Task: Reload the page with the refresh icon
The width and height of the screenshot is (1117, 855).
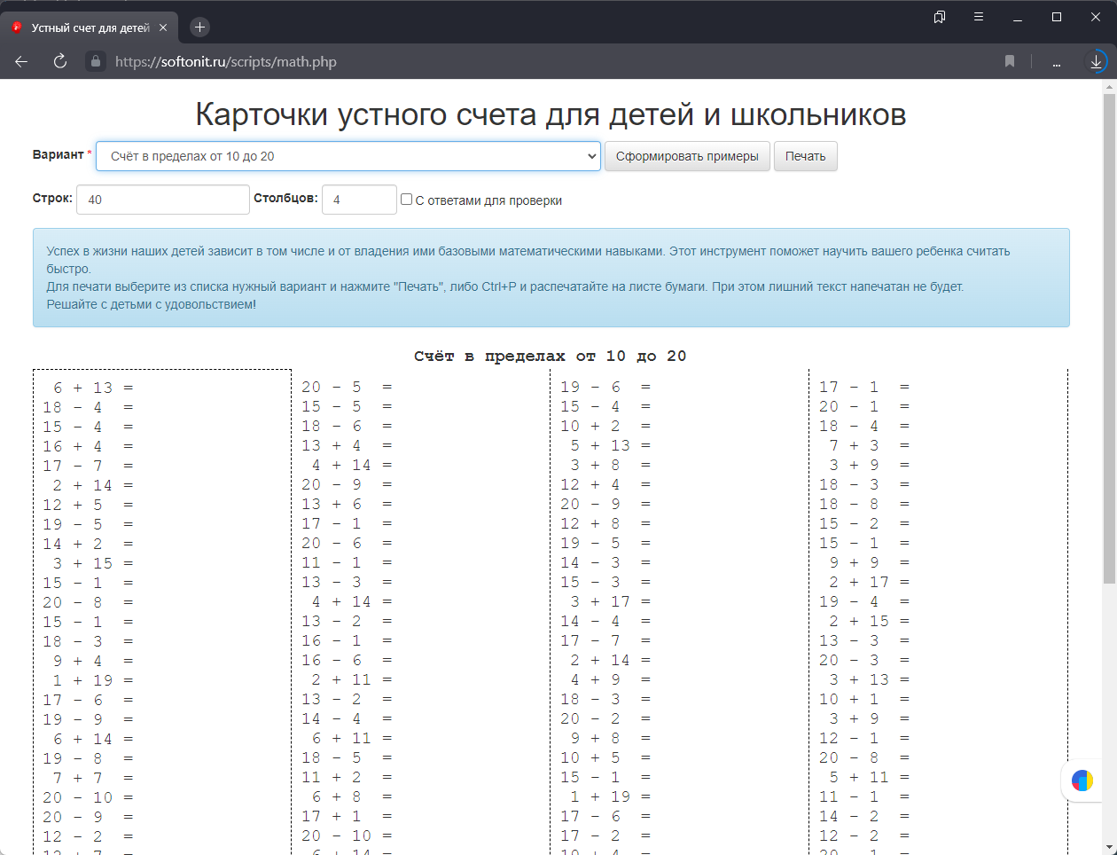Action: click(x=60, y=61)
